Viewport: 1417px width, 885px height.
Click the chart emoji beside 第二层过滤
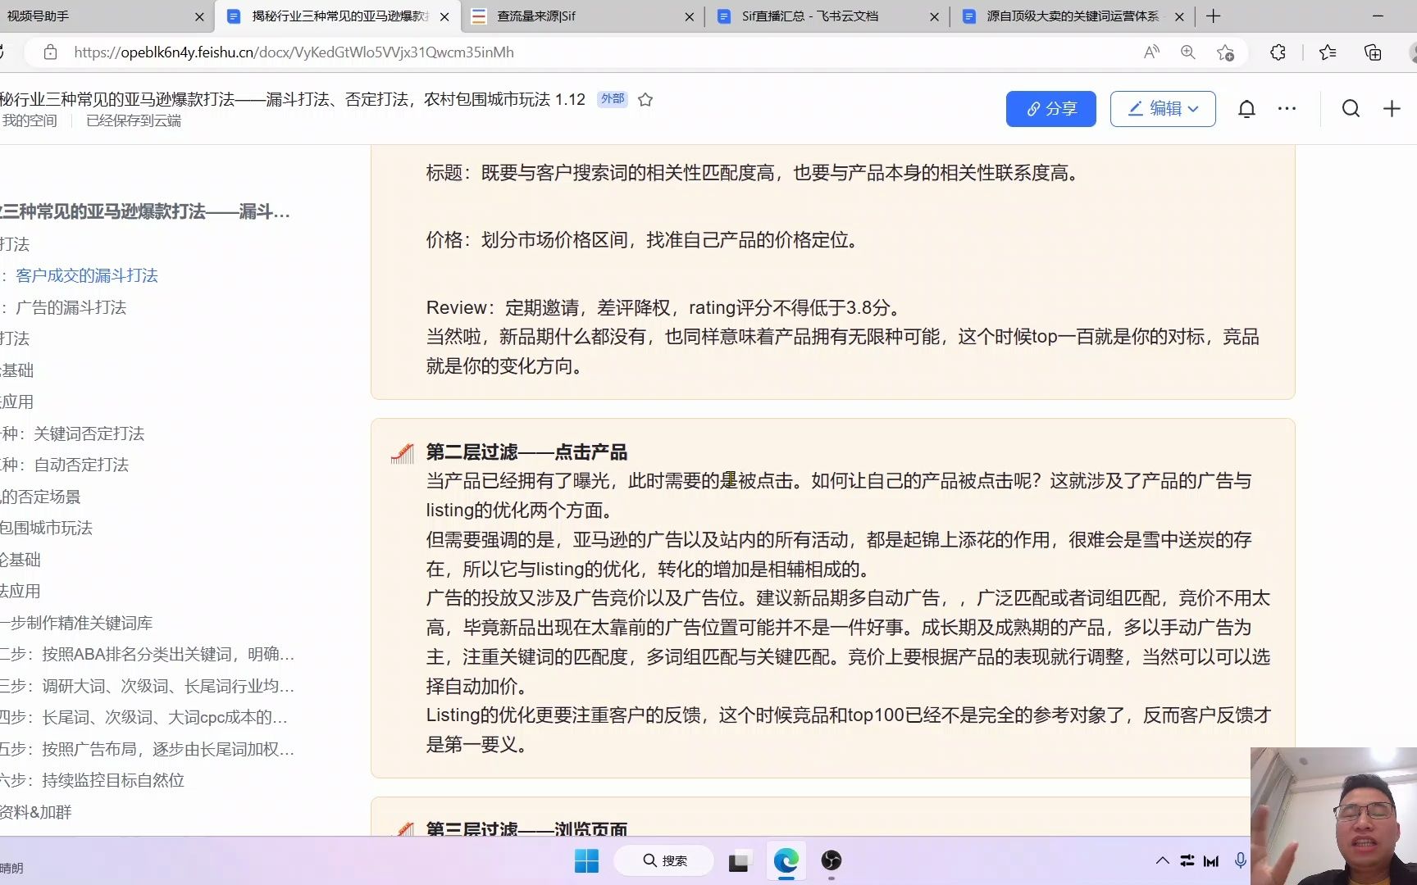[402, 453]
